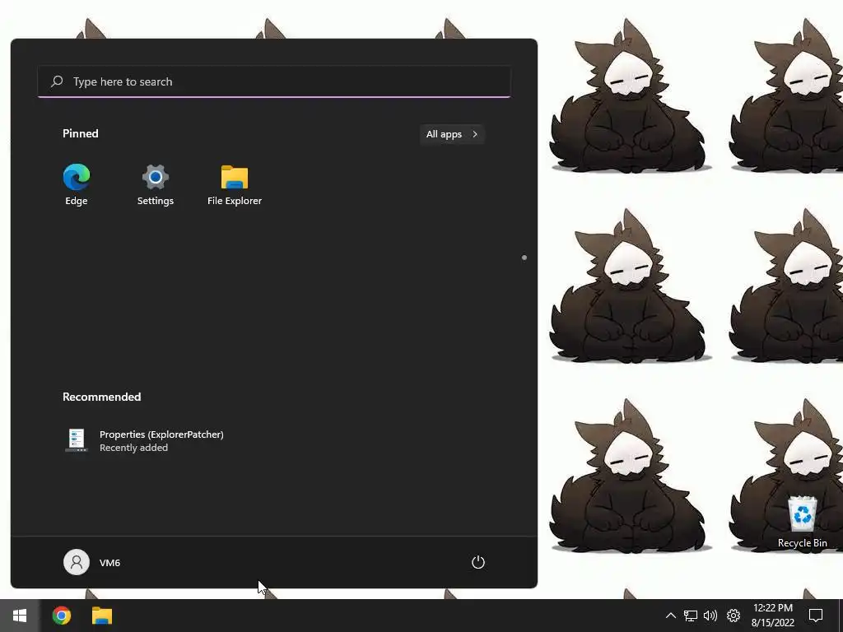Click the Windows Start button on taskbar
Image resolution: width=843 pixels, height=632 pixels.
(x=20, y=616)
